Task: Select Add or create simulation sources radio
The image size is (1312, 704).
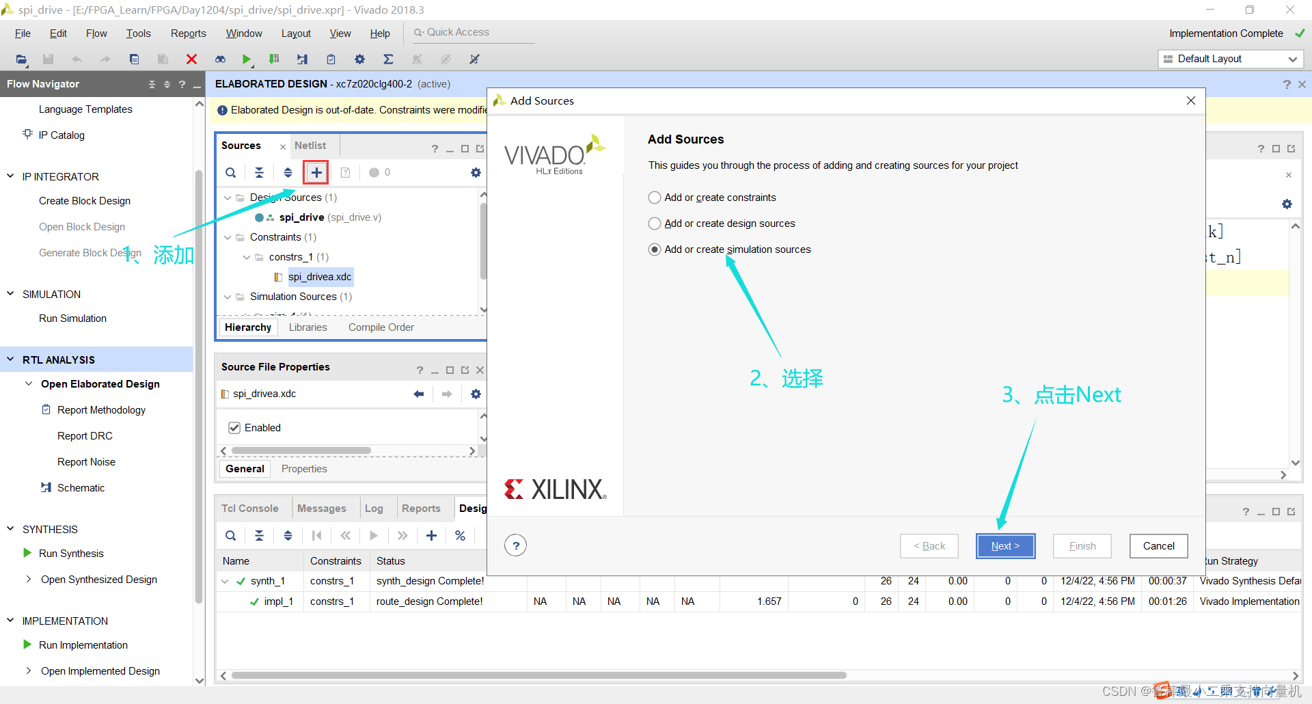Action: click(x=655, y=249)
